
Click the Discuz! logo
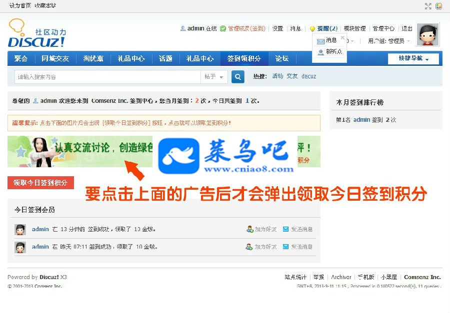(37, 33)
